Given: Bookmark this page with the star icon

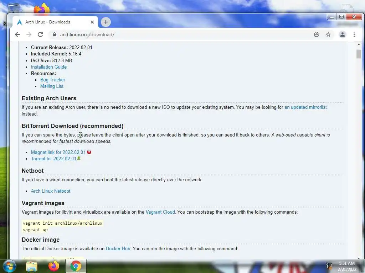Looking at the screenshot, I should click(328, 34).
